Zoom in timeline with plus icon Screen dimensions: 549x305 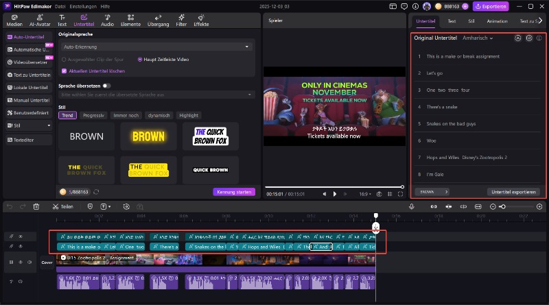pos(539,207)
